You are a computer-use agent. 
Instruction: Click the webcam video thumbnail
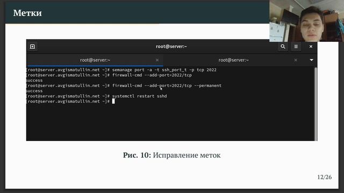click(x=306, y=21)
